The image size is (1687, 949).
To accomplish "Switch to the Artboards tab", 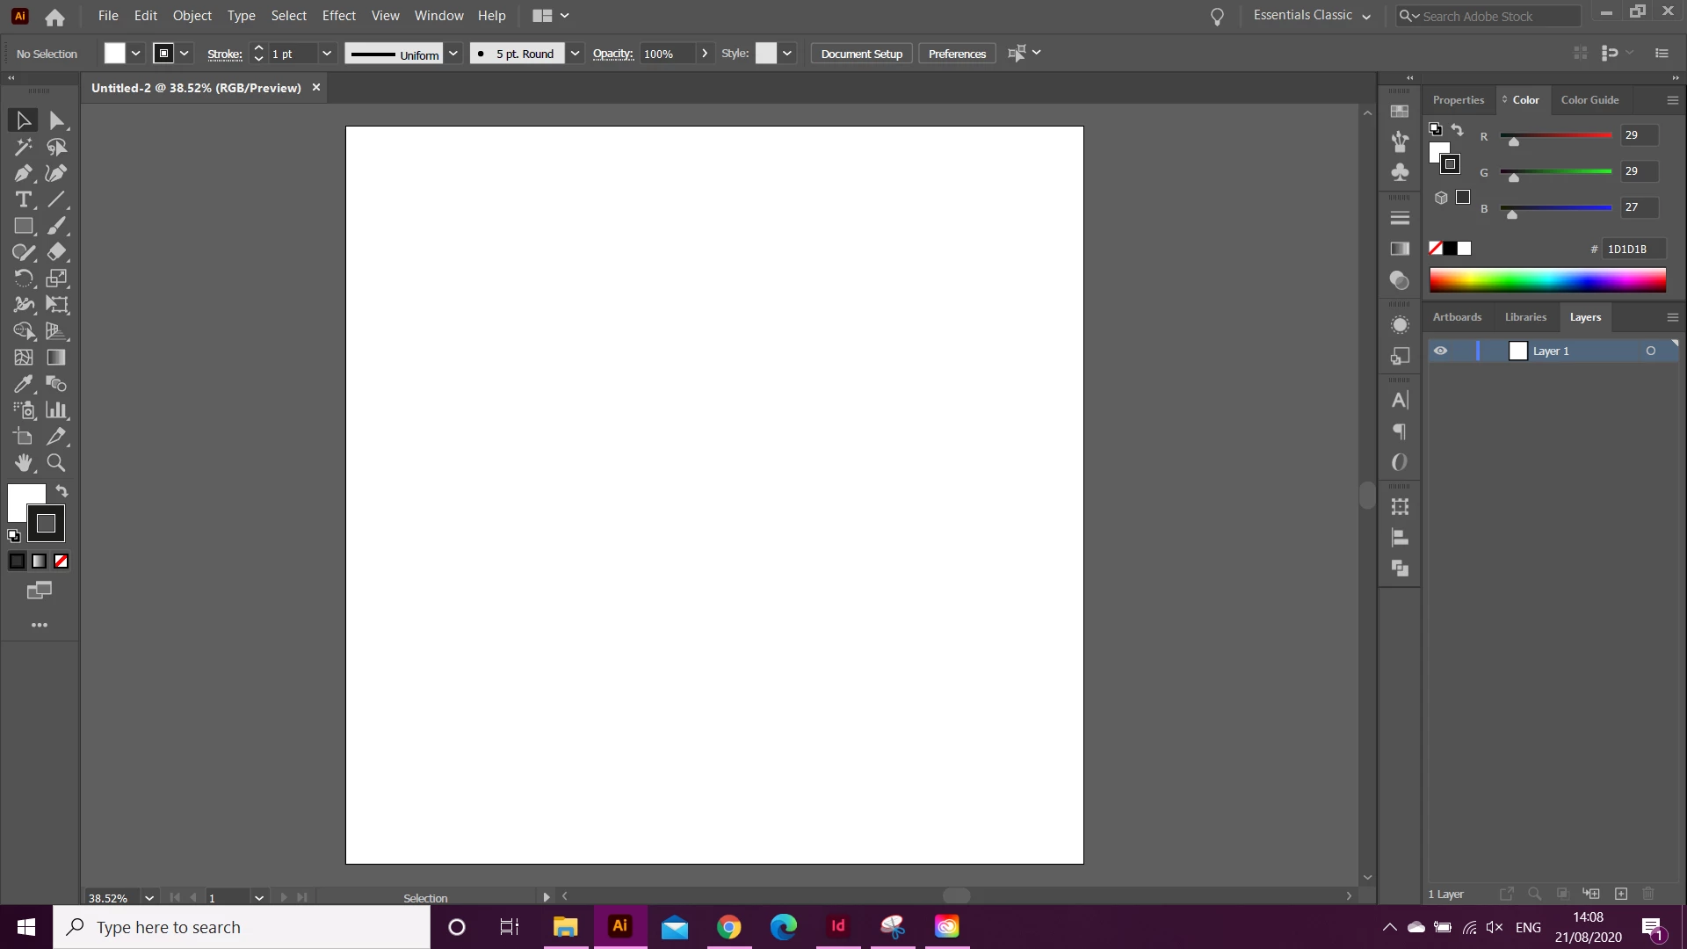I will pyautogui.click(x=1457, y=317).
